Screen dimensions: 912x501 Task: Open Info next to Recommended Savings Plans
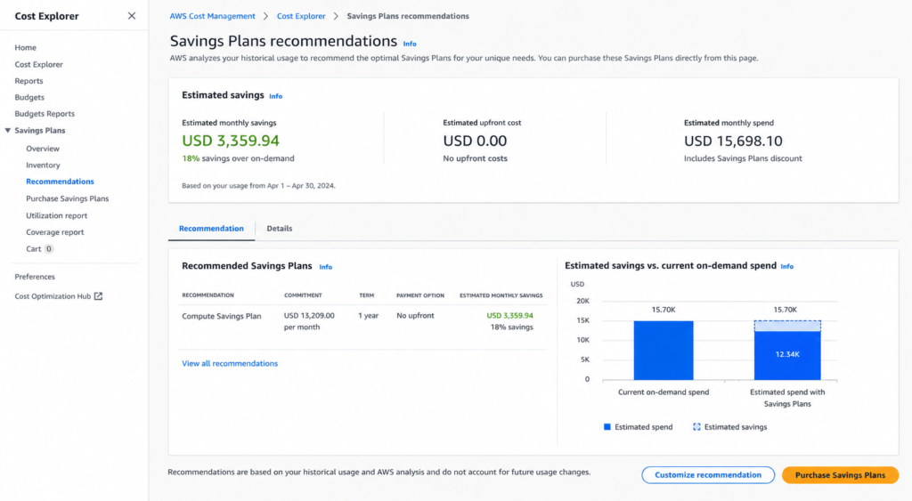coord(326,267)
